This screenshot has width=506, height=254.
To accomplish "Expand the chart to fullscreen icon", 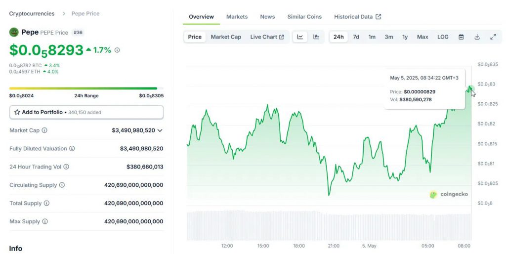I will (x=493, y=37).
